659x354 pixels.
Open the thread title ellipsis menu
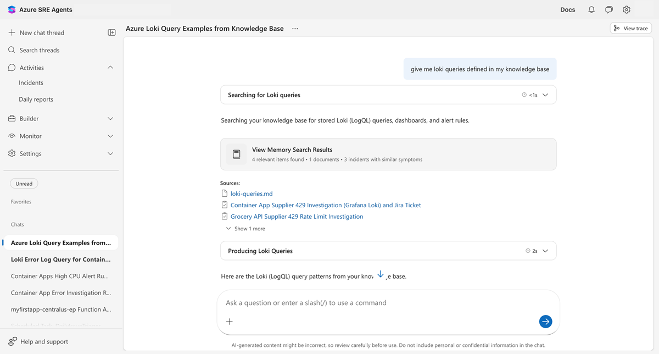coord(295,29)
